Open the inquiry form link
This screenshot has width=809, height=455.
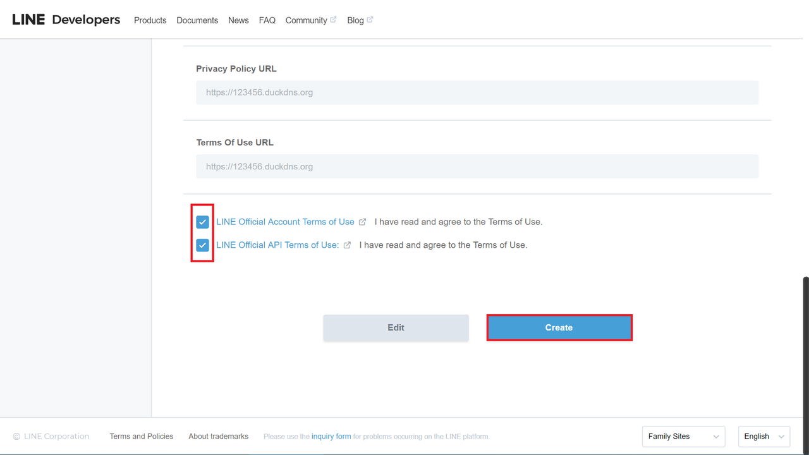(331, 436)
